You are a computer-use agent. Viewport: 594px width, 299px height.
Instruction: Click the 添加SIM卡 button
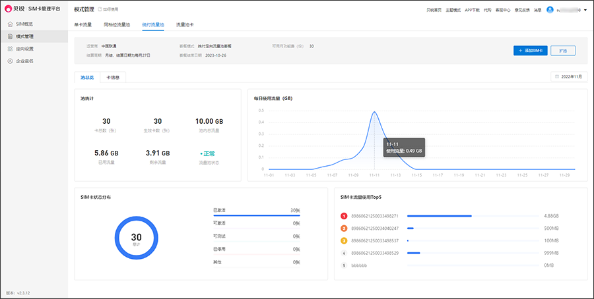pos(531,50)
